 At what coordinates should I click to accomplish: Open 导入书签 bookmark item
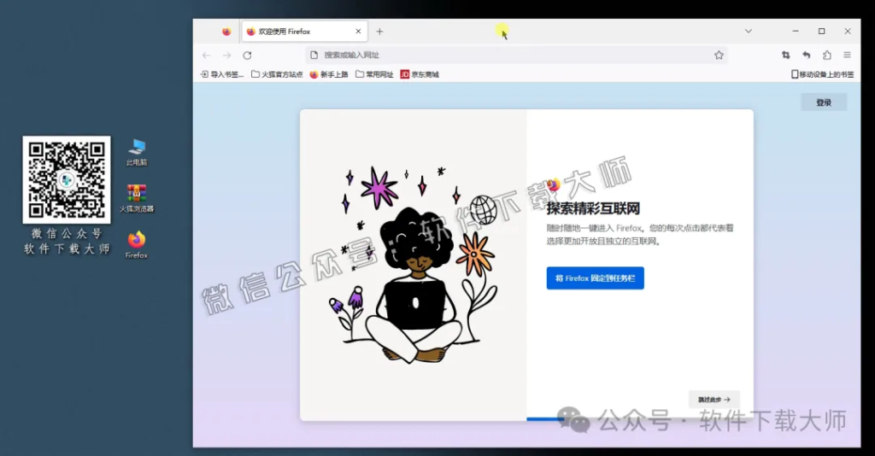(x=221, y=74)
